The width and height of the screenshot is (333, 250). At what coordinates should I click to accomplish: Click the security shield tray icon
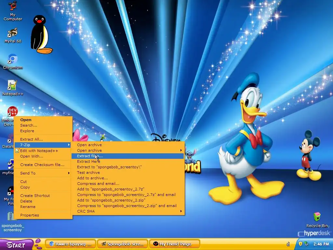[300, 244]
